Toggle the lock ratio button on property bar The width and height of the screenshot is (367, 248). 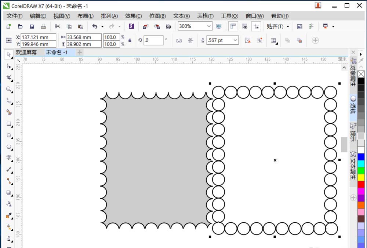[130, 40]
